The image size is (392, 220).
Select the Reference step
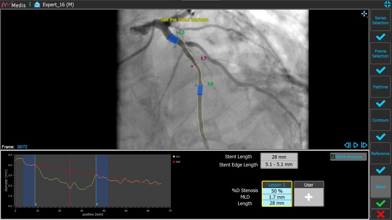click(x=380, y=154)
